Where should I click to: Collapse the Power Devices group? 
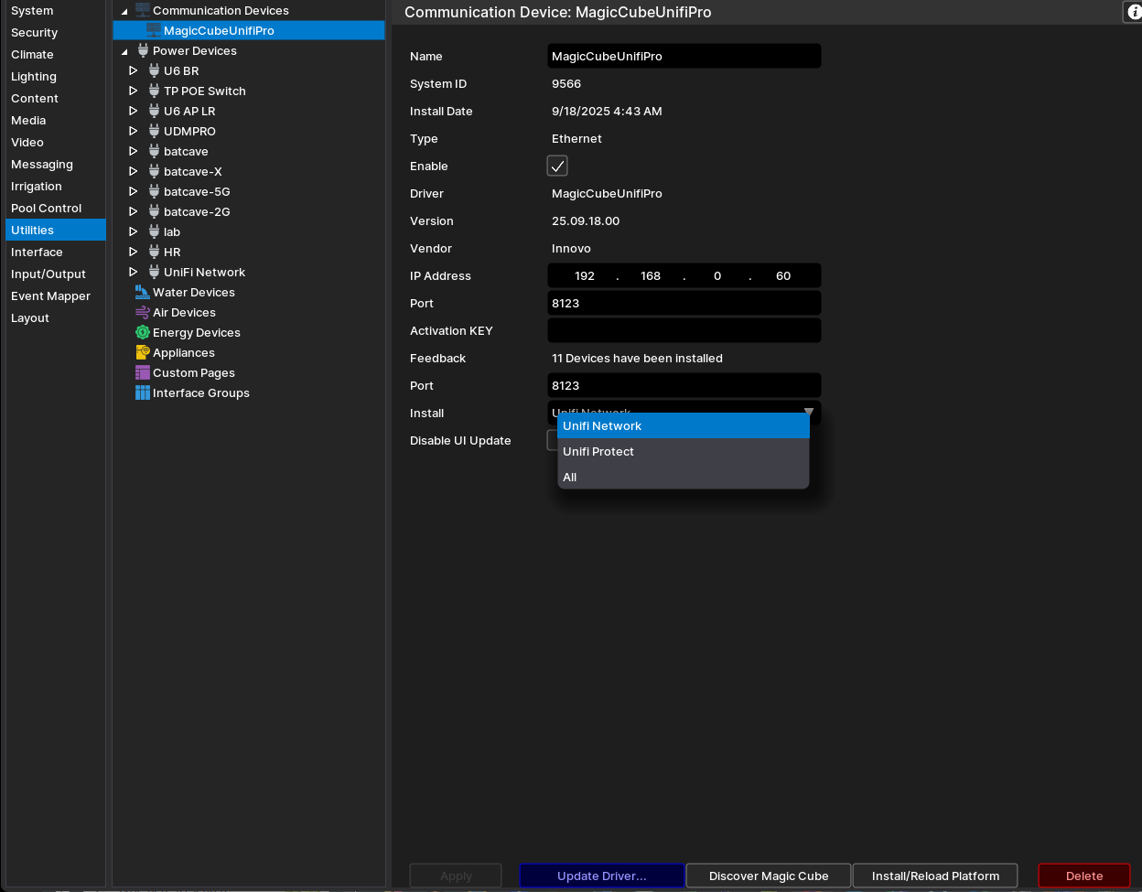(x=124, y=51)
